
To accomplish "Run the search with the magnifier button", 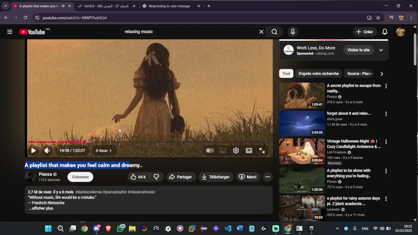I will pyautogui.click(x=274, y=32).
